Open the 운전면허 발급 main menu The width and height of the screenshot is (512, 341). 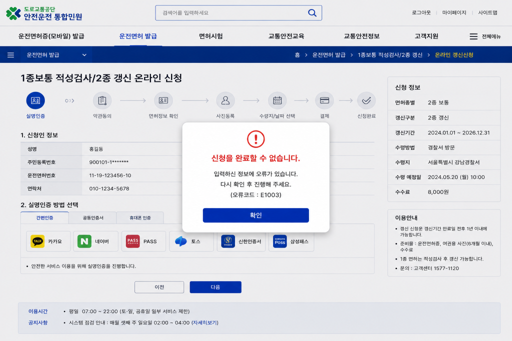pos(138,36)
